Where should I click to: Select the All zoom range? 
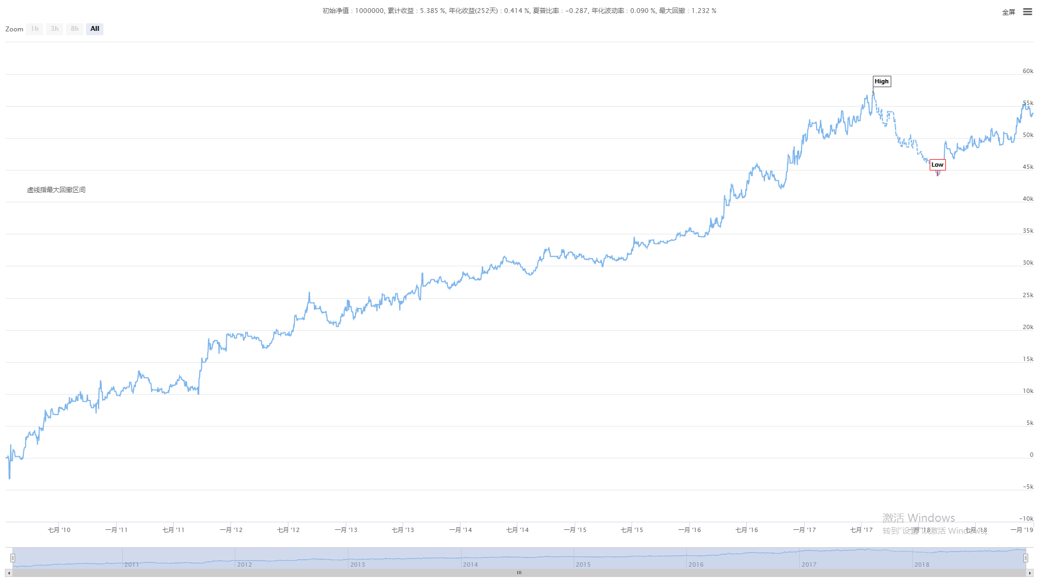click(x=95, y=29)
